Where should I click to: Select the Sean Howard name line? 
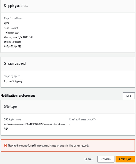pos(11,28)
